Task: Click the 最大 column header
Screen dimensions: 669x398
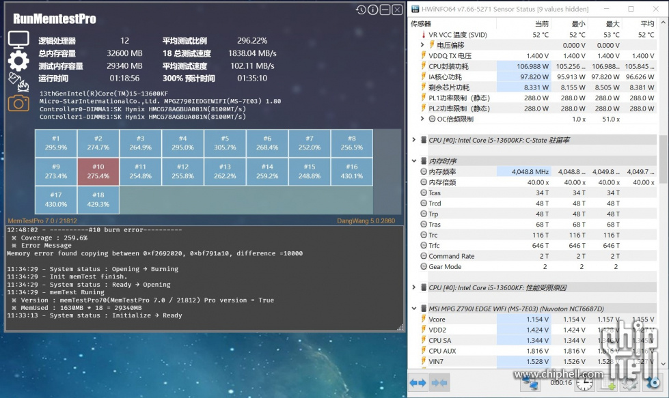Action: (612, 24)
